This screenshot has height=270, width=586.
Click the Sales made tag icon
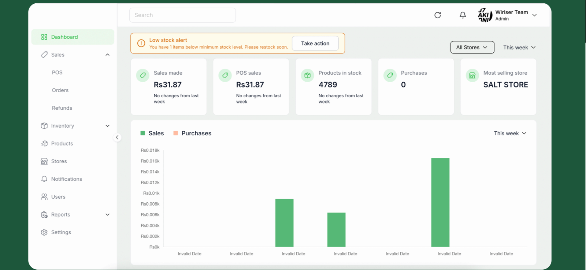coord(142,75)
